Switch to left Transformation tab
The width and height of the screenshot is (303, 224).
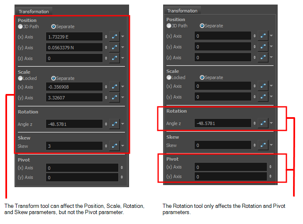(34, 12)
